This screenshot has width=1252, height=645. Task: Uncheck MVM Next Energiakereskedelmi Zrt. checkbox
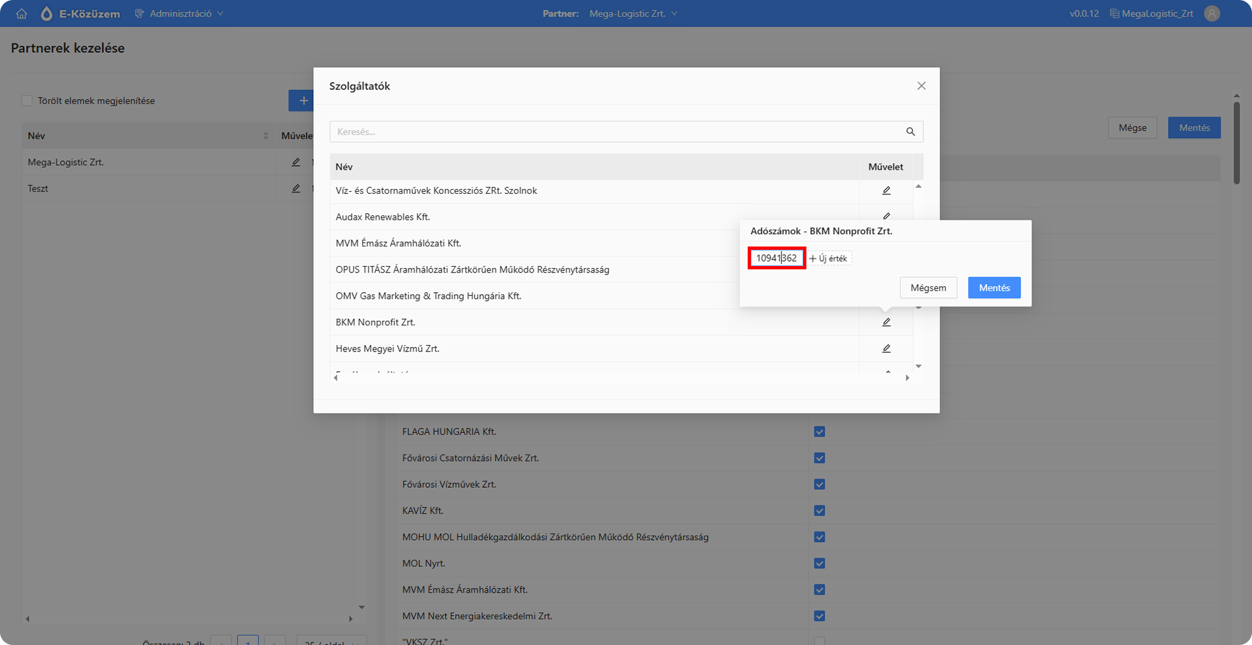(x=819, y=616)
